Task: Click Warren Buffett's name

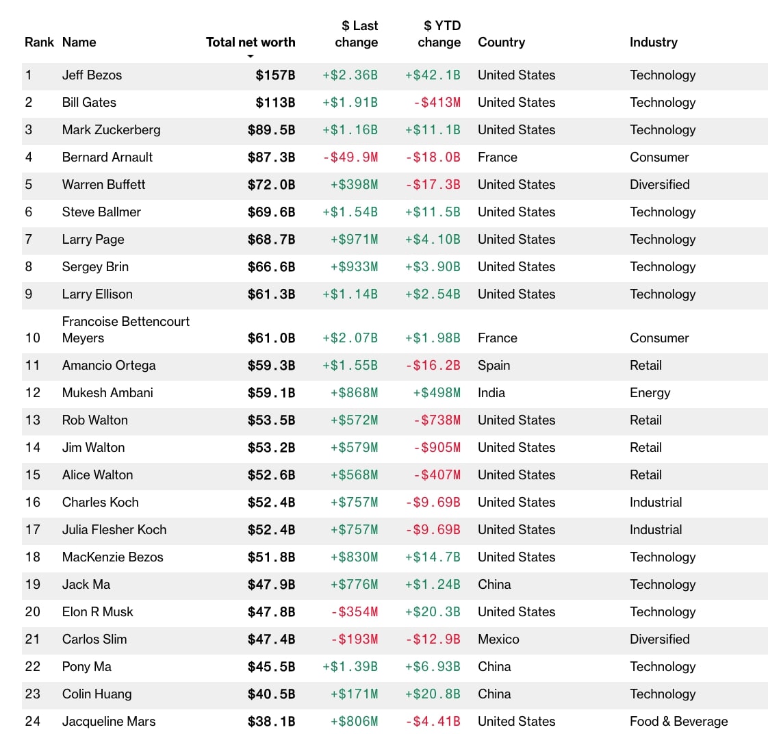Action: [x=103, y=184]
